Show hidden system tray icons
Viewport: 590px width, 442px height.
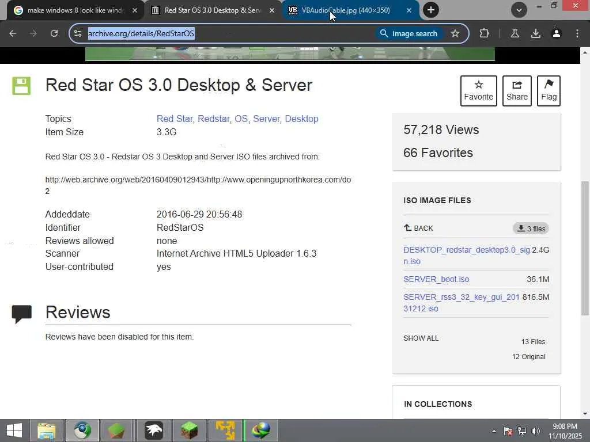click(494, 431)
